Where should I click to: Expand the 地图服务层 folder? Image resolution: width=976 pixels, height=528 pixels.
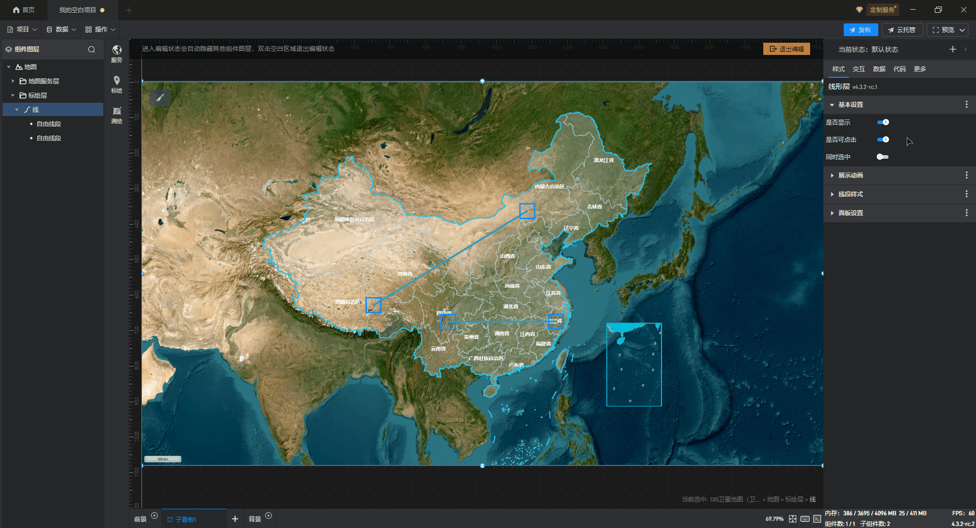point(13,81)
